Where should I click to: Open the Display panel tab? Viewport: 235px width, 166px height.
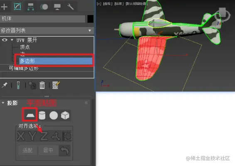click(x=57, y=7)
